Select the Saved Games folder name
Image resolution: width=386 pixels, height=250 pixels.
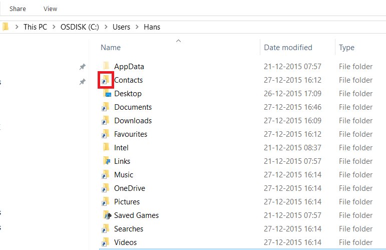click(x=136, y=215)
